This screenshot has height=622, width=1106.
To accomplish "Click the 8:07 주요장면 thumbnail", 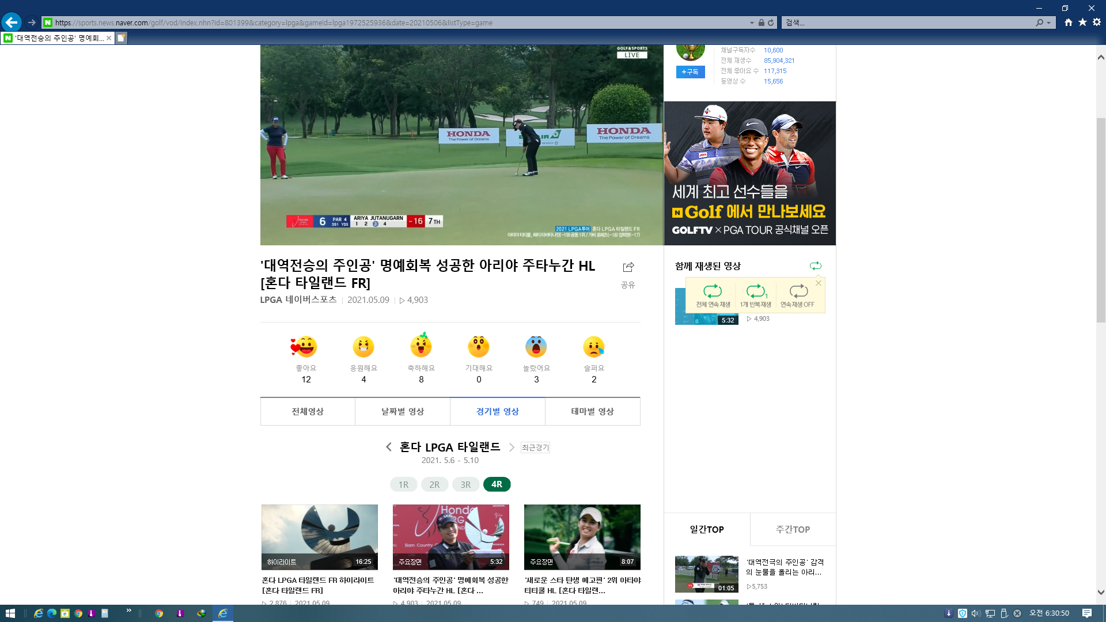I will click(x=582, y=537).
